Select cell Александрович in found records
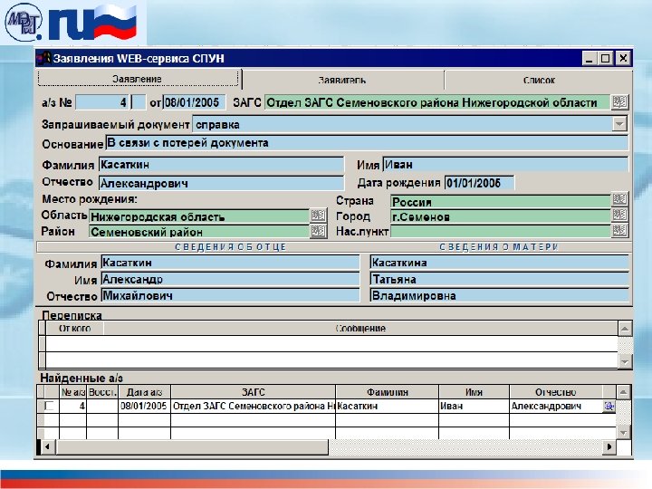 pyautogui.click(x=556, y=407)
